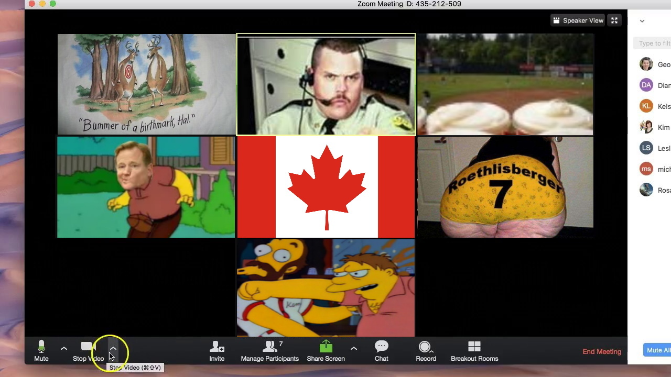Open the Chat panel
Image resolution: width=671 pixels, height=377 pixels.
[x=381, y=351]
